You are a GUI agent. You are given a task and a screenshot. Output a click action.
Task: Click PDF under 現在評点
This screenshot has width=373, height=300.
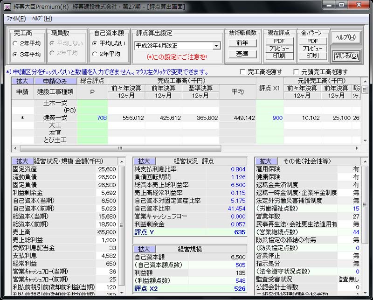pyautogui.click(x=280, y=41)
